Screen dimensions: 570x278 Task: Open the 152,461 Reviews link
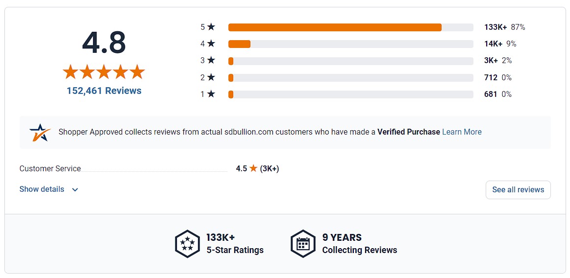pos(104,91)
